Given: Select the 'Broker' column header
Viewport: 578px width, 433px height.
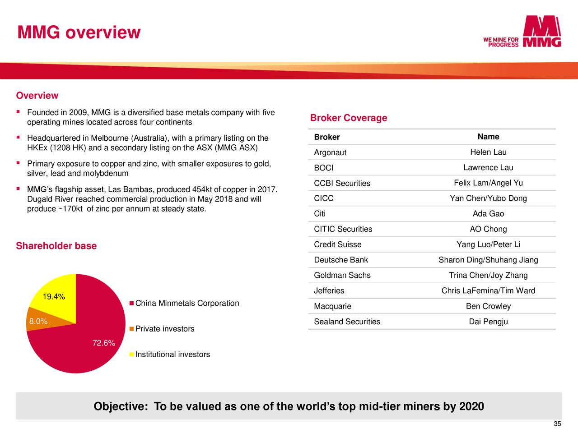Looking at the screenshot, I should [x=326, y=137].
